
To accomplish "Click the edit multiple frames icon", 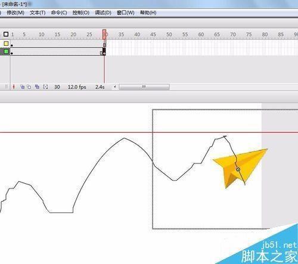I will point(37,87).
